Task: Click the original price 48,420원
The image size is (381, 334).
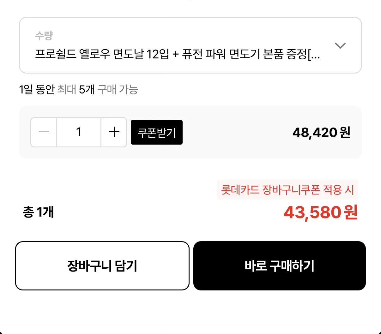Action: click(321, 132)
